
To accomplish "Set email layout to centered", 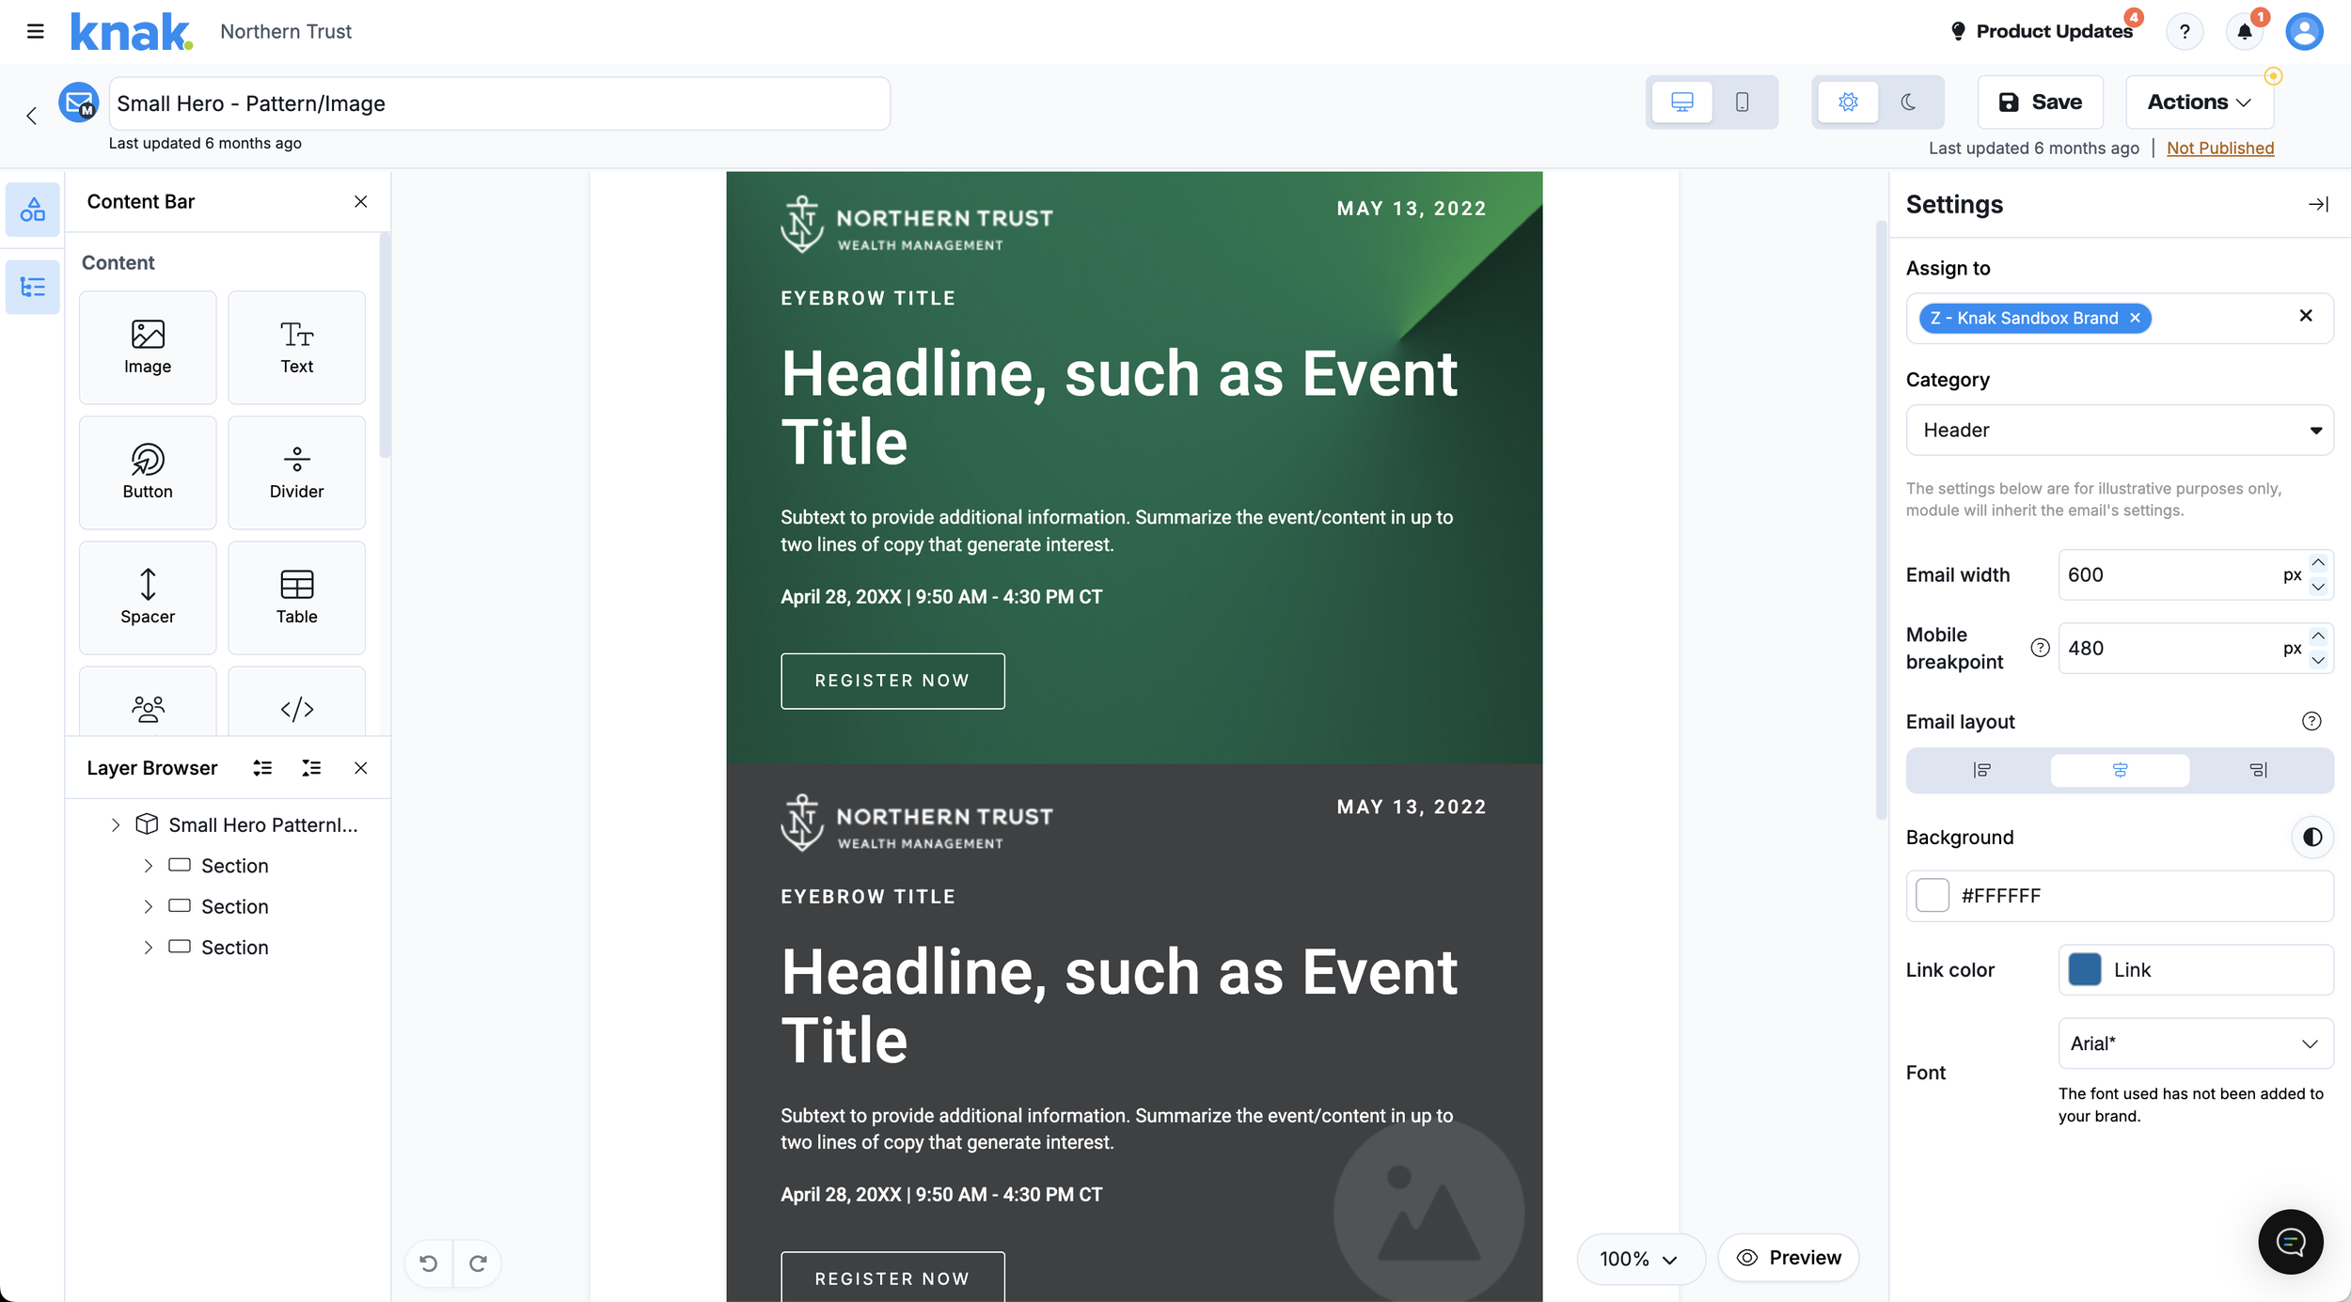I will pos(2120,770).
